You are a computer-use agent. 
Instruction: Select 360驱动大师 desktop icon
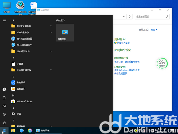21,8
